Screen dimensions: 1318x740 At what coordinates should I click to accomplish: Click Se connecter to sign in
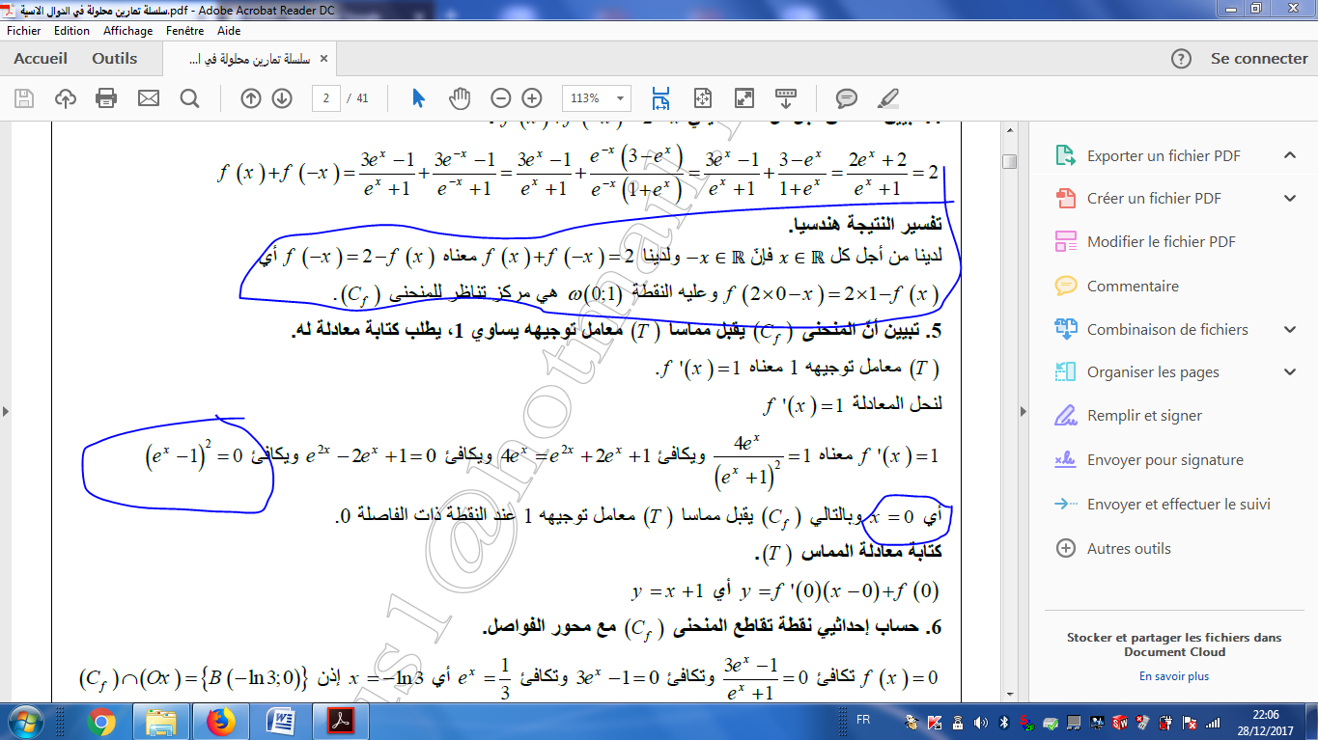click(1259, 59)
